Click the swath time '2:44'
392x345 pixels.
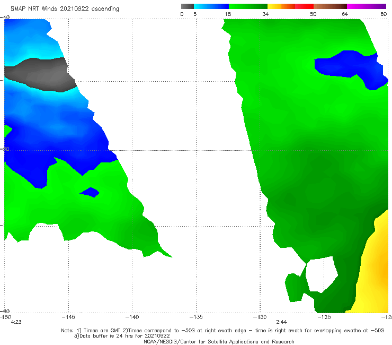click(x=281, y=322)
